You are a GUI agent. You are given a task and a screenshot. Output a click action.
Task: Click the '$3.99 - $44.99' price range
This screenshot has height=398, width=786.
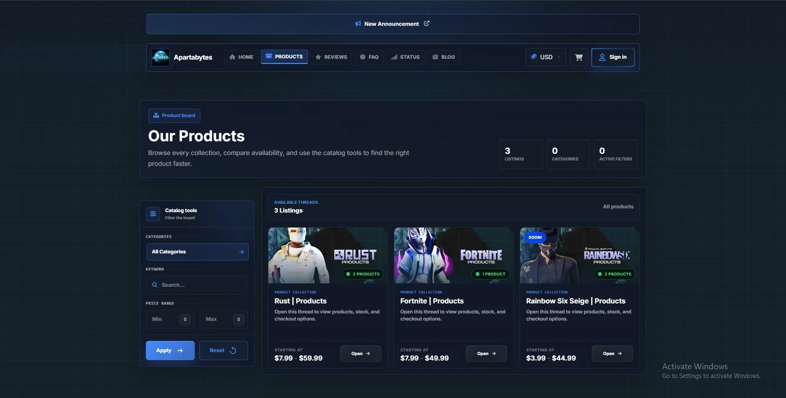tap(551, 358)
